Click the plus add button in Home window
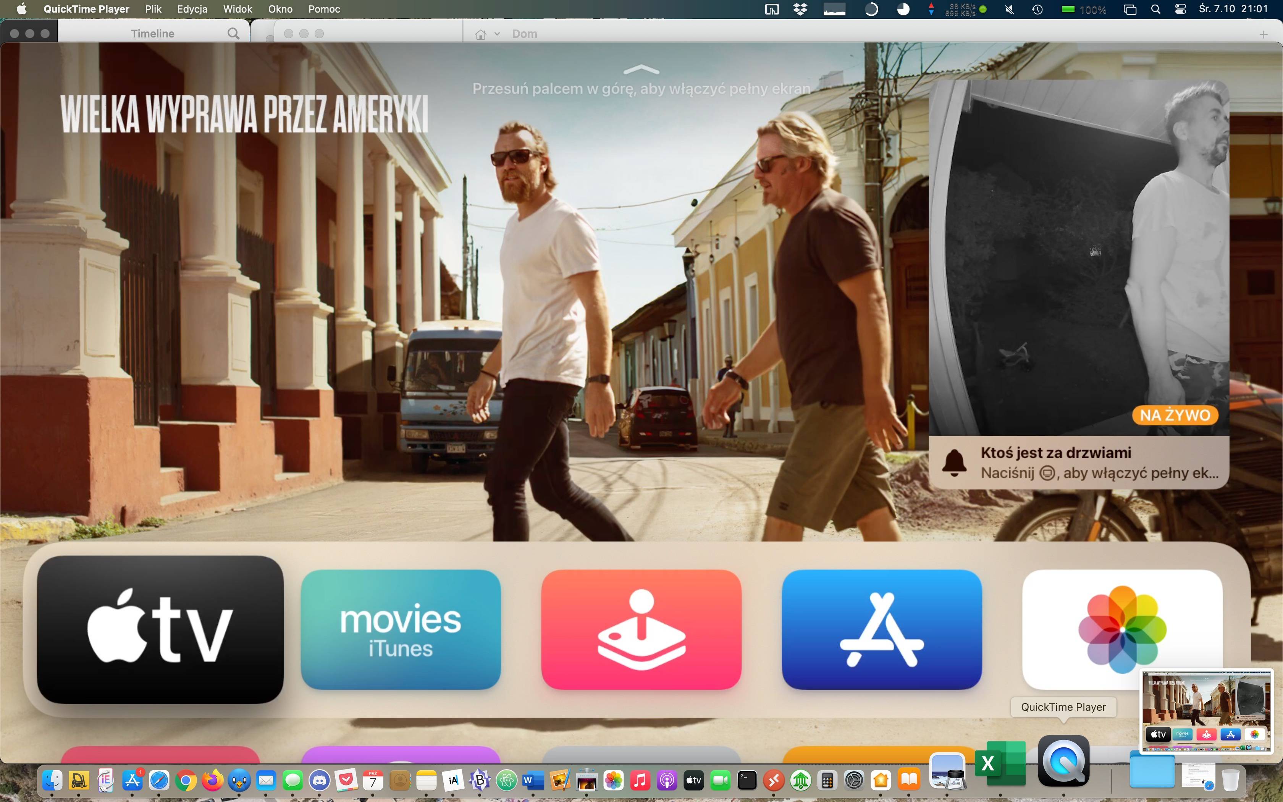Image resolution: width=1283 pixels, height=802 pixels. (x=1264, y=34)
